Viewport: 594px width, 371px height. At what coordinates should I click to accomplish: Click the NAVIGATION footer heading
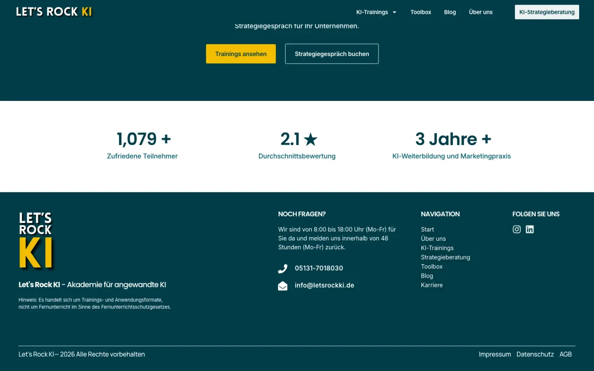440,214
